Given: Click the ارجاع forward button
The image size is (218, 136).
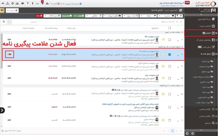Looking at the screenshot, I should pyautogui.click(x=150, y=16).
